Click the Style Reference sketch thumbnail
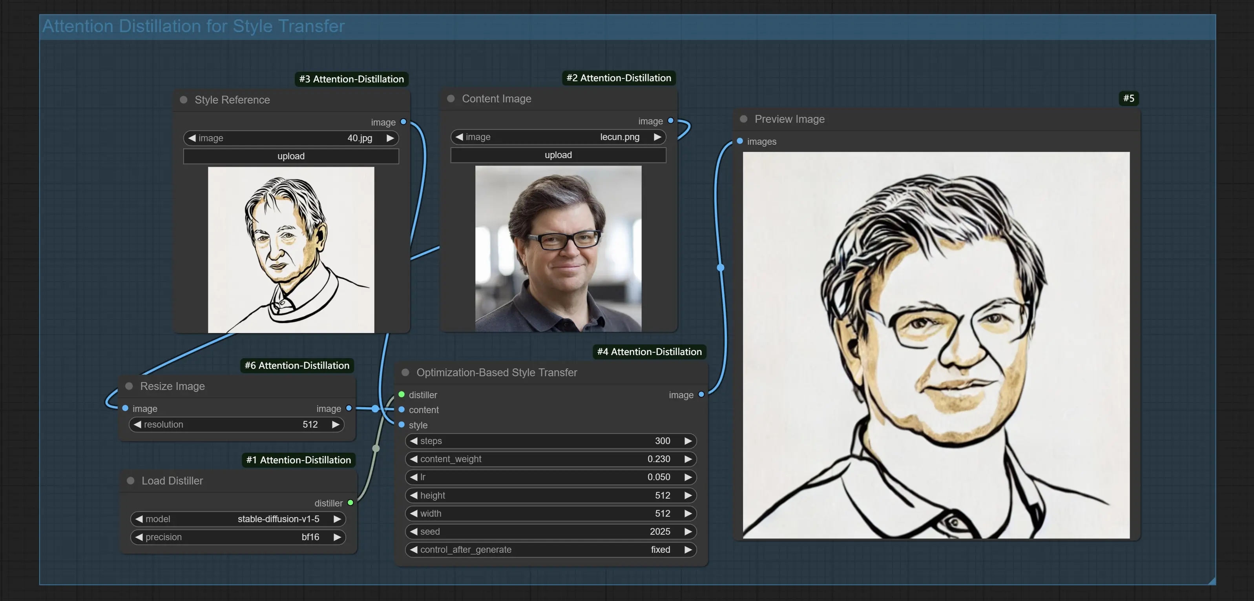Viewport: 1254px width, 601px height. point(291,250)
